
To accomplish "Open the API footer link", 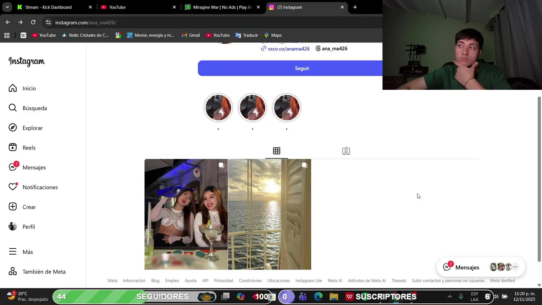I will (x=205, y=280).
